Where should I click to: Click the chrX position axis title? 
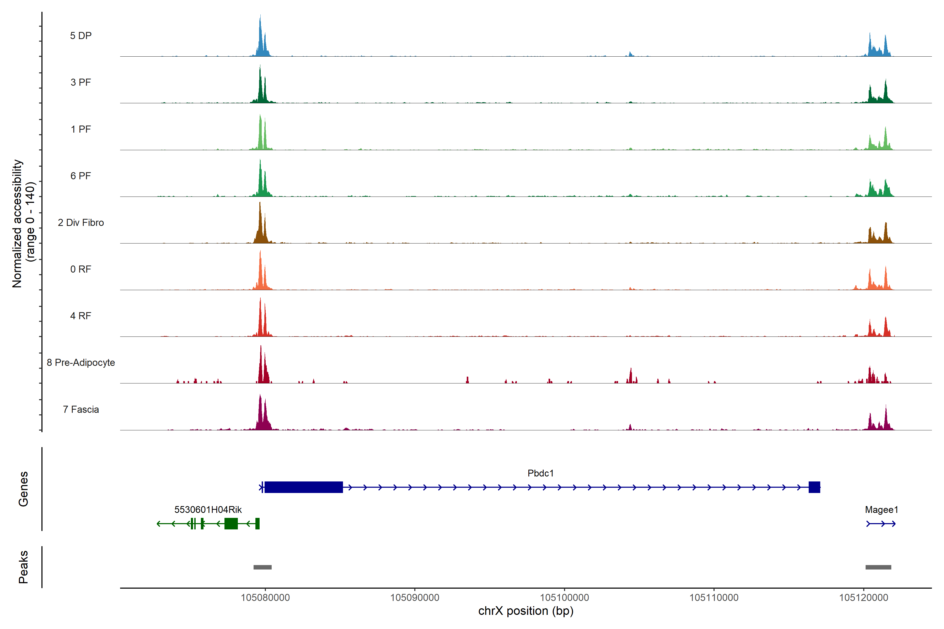526,611
